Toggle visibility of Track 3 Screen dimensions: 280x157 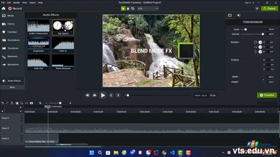tap(21, 126)
